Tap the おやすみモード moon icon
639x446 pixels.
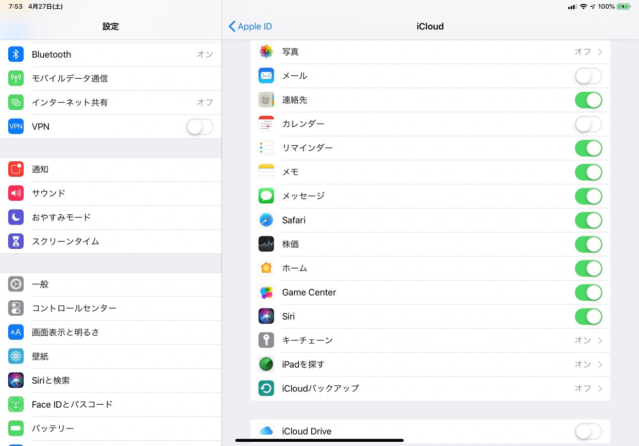pyautogui.click(x=16, y=217)
